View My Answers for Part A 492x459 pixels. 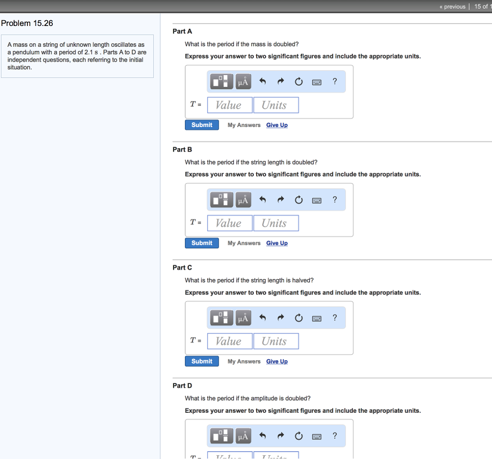(244, 125)
